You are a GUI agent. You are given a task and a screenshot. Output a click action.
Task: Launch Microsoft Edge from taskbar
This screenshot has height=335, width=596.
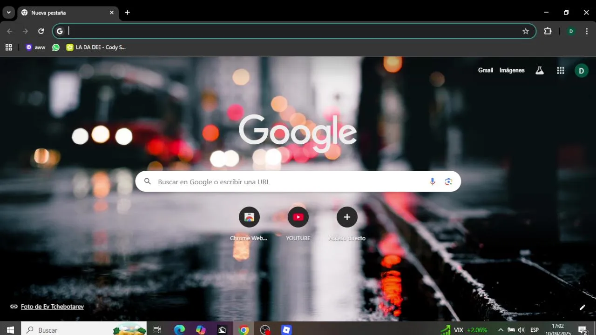click(179, 330)
